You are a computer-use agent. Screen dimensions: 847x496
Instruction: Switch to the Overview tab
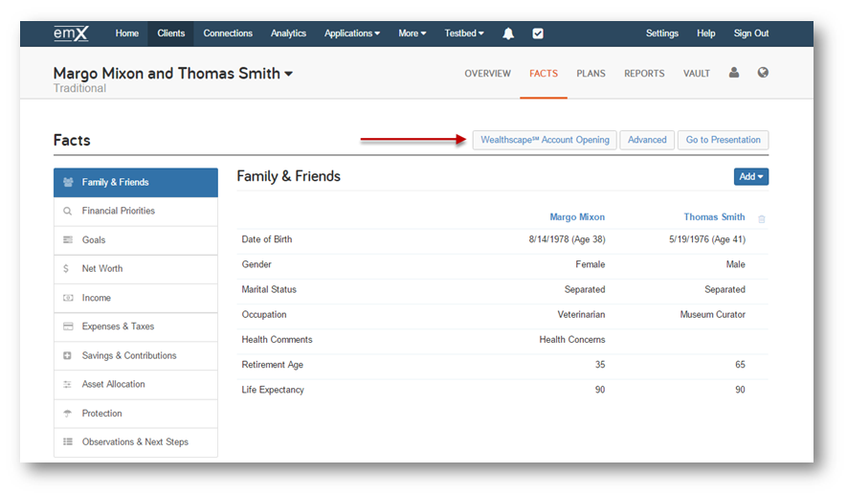click(x=487, y=74)
